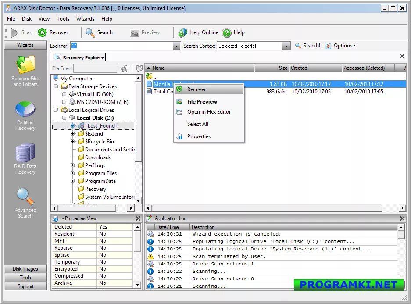Click the Scan toolbar button

(x=21, y=32)
